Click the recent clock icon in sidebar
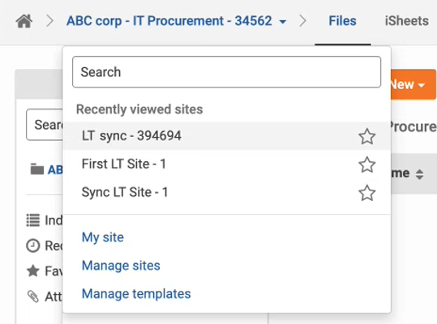This screenshot has width=437, height=324. 33,245
